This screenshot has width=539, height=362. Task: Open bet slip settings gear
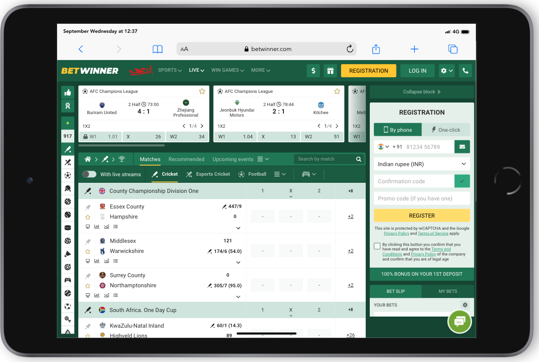point(465,305)
